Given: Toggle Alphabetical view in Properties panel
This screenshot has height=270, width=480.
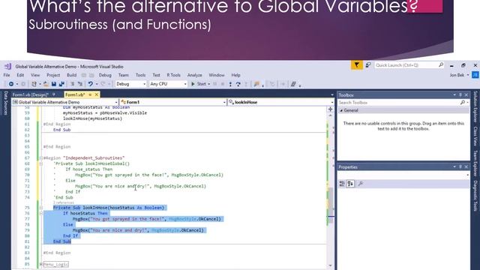Looking at the screenshot, I should tap(350, 184).
